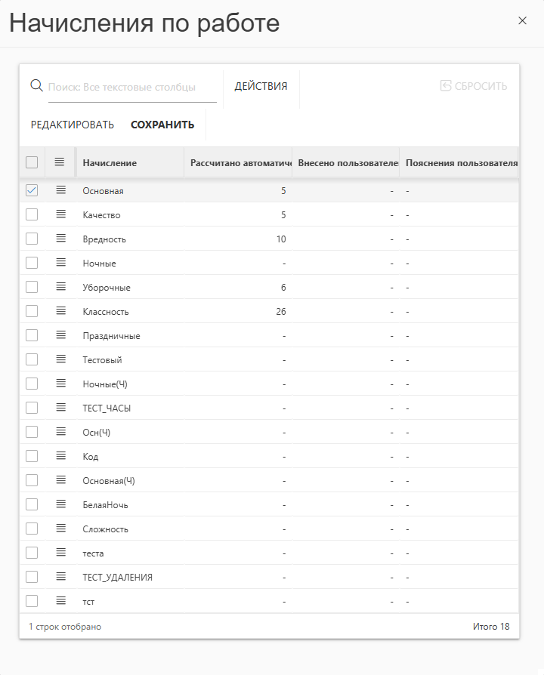Click the search magnifier icon

pyautogui.click(x=36, y=86)
